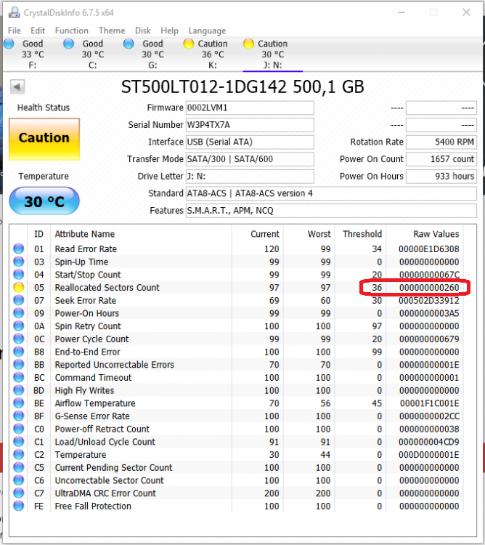Click the Power On Count value 1657 count
This screenshot has width=485, height=545.
(441, 159)
